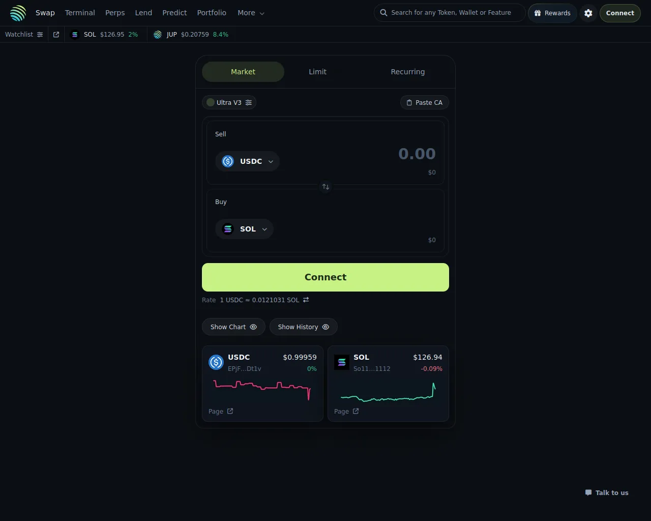Screen dimensions: 651x521
Task: Flip the rate direction icon
Action: [x=306, y=300]
